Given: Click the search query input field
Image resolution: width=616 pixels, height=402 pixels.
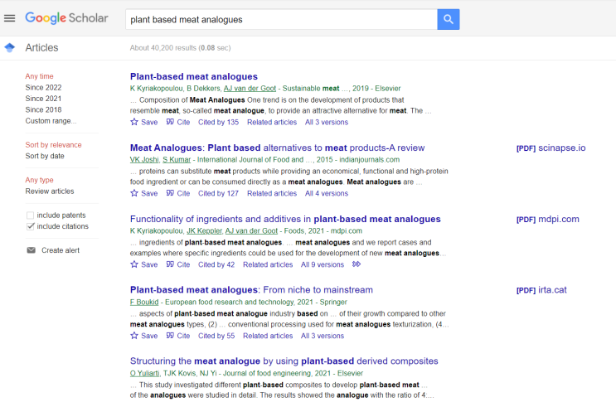Looking at the screenshot, I should (x=280, y=19).
